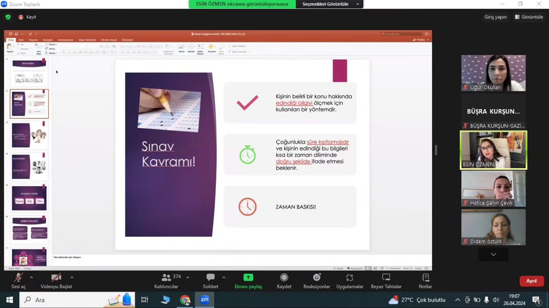Image resolution: width=549 pixels, height=308 pixels.
Task: Select slide 6 thumbnail in slide panel
Action: click(29, 230)
